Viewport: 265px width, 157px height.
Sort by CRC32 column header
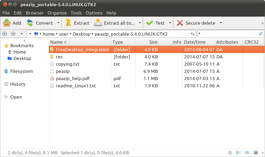tap(253, 42)
